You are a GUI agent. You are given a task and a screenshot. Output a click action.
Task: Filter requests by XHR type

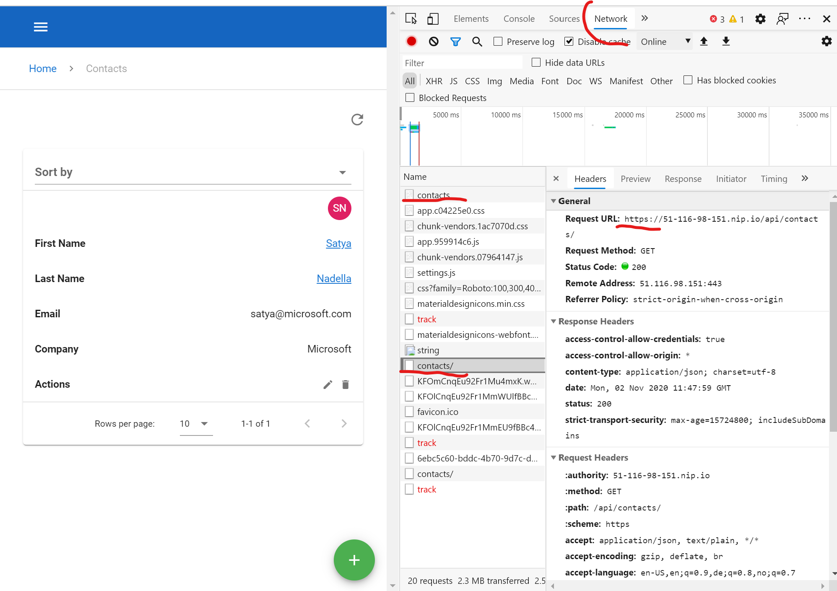coord(434,81)
